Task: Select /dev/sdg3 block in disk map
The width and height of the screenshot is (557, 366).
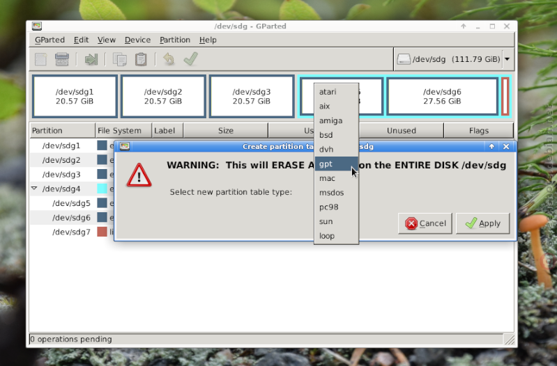Action: (252, 97)
